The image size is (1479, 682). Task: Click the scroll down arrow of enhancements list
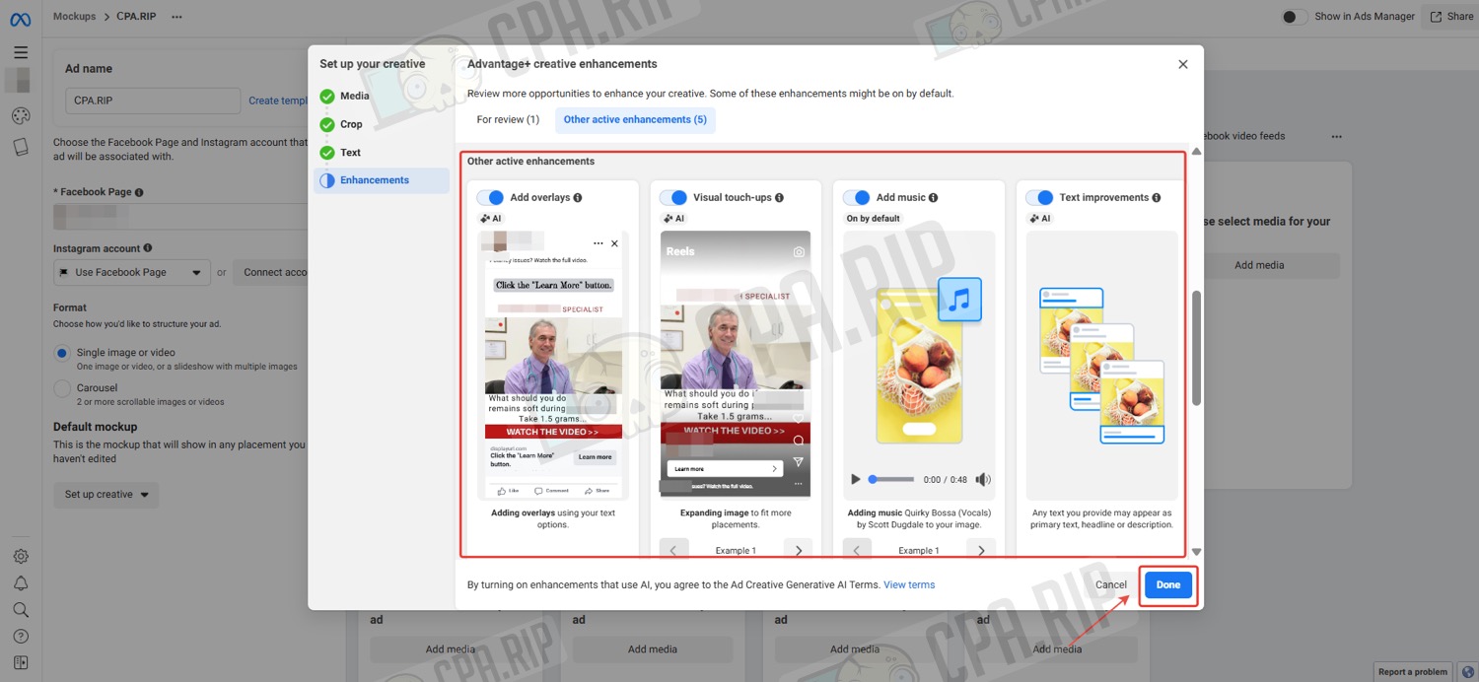(1196, 552)
